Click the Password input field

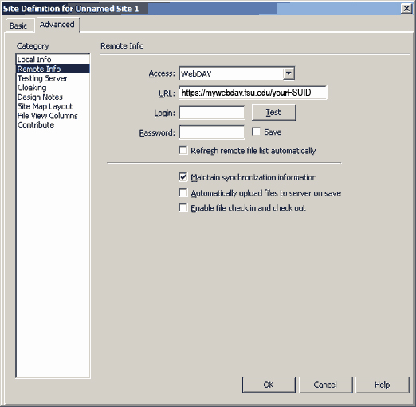(x=212, y=132)
